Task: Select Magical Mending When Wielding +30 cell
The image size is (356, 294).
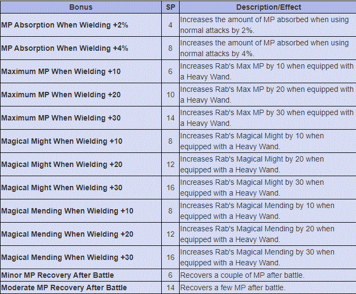Action: tap(67, 257)
